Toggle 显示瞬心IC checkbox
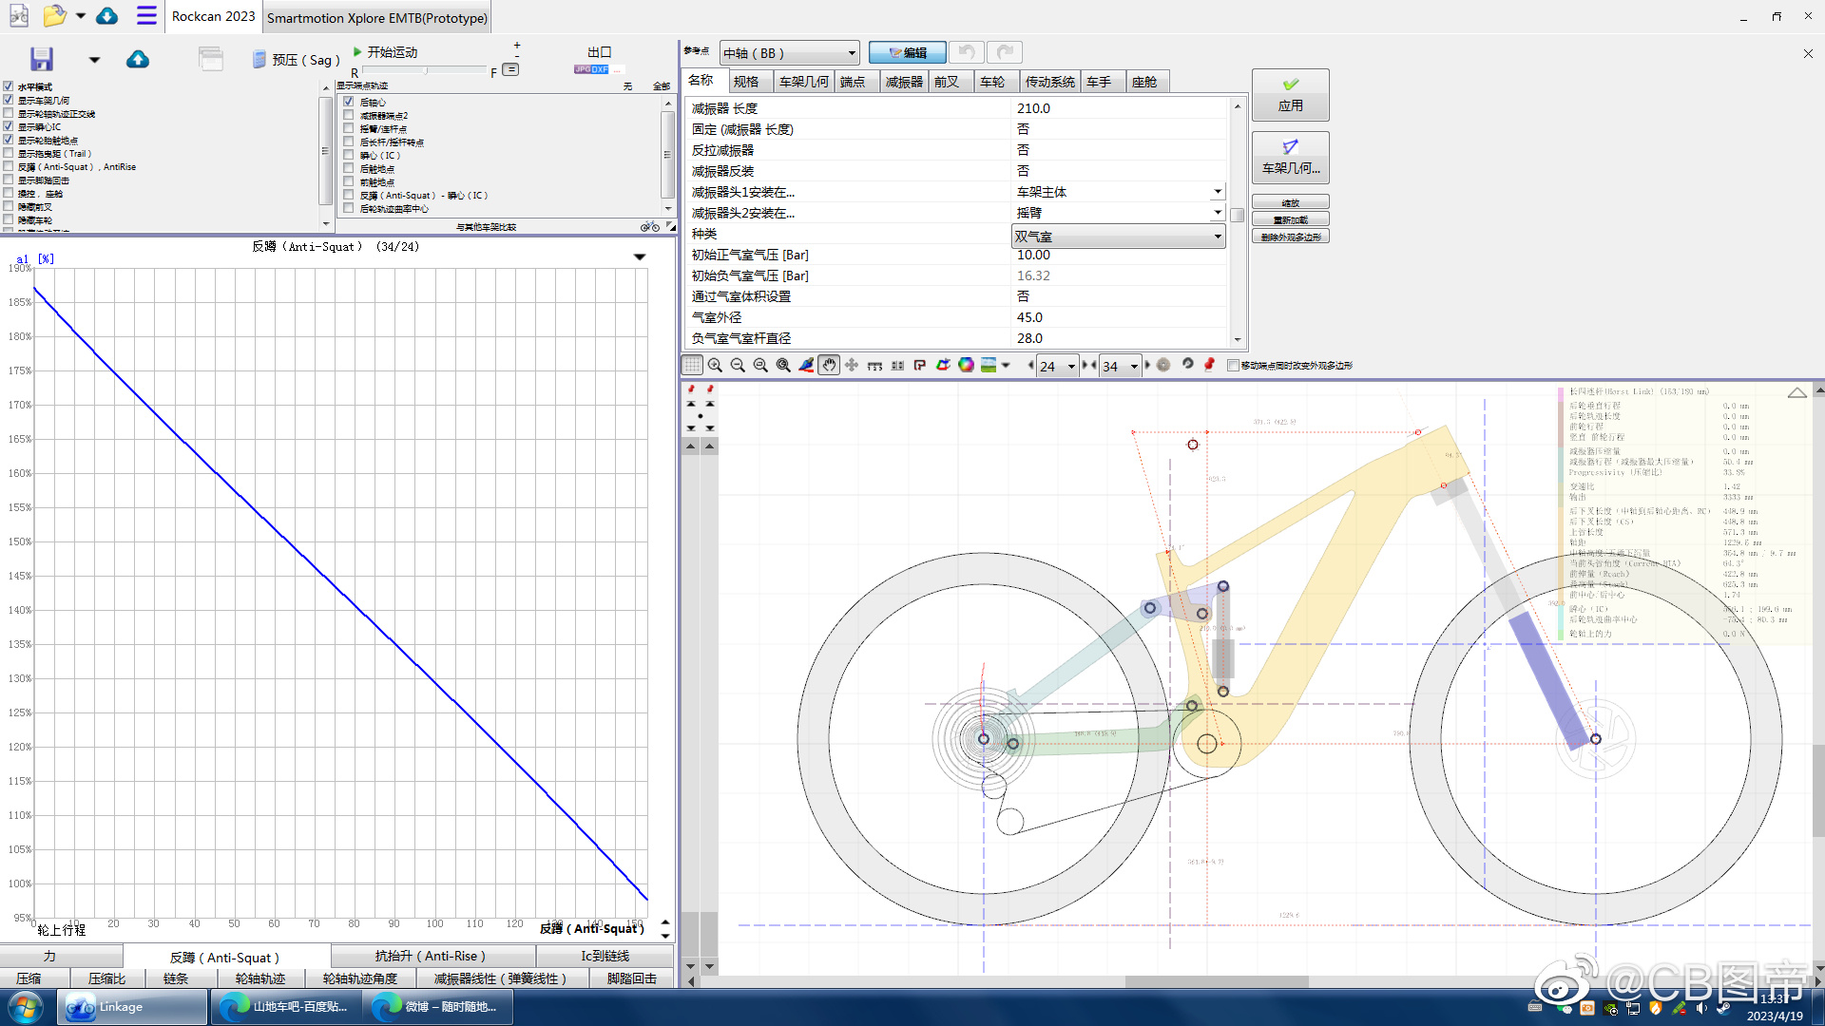The height and width of the screenshot is (1026, 1825). [x=9, y=126]
